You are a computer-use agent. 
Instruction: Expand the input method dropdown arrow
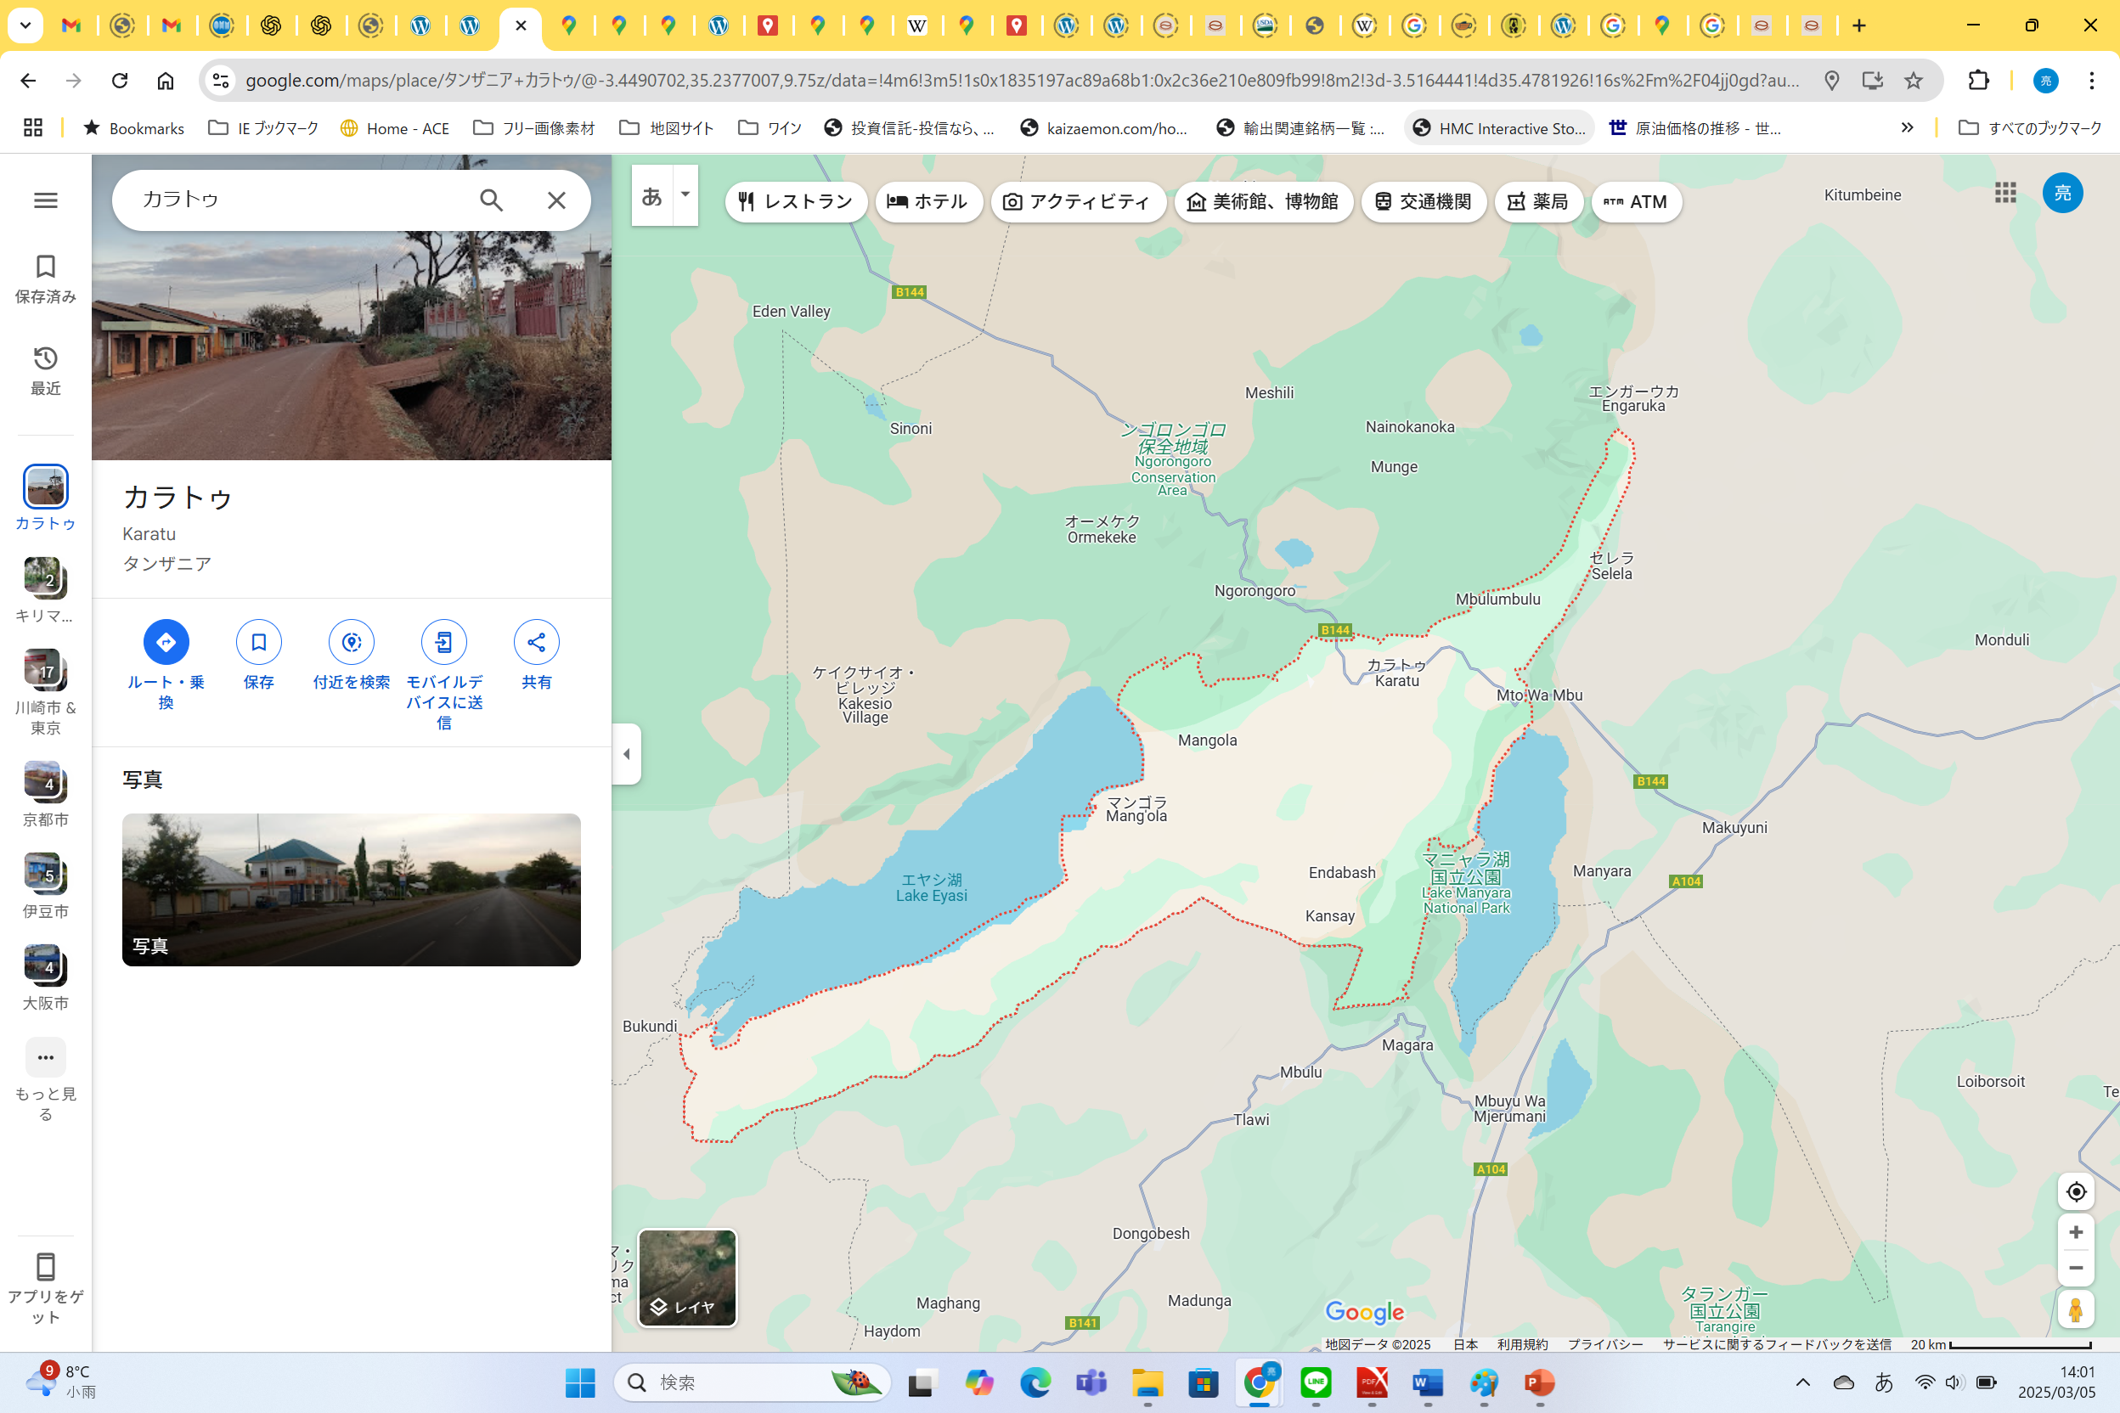coord(685,194)
